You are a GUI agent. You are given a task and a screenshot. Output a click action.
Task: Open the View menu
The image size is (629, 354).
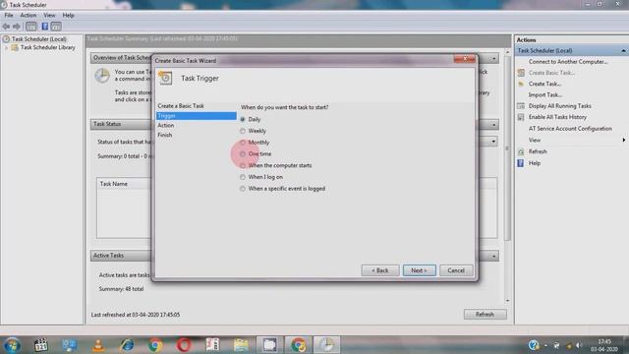(x=49, y=16)
